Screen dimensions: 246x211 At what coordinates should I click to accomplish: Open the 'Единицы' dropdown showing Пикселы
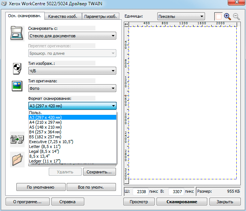pos(181,16)
